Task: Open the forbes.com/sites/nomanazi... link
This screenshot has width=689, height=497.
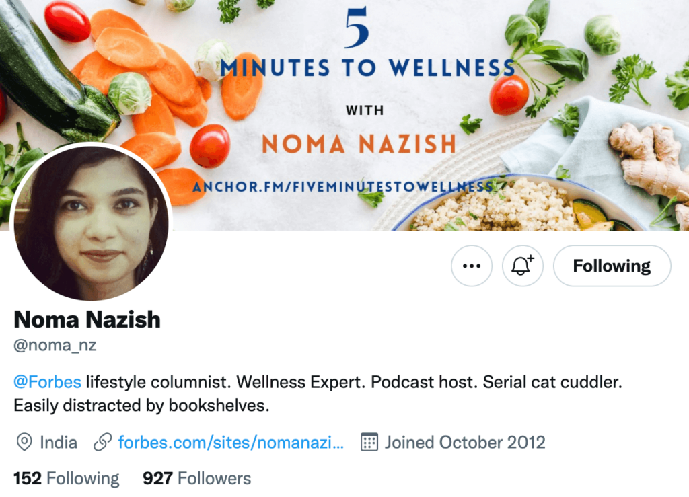Action: [x=231, y=442]
